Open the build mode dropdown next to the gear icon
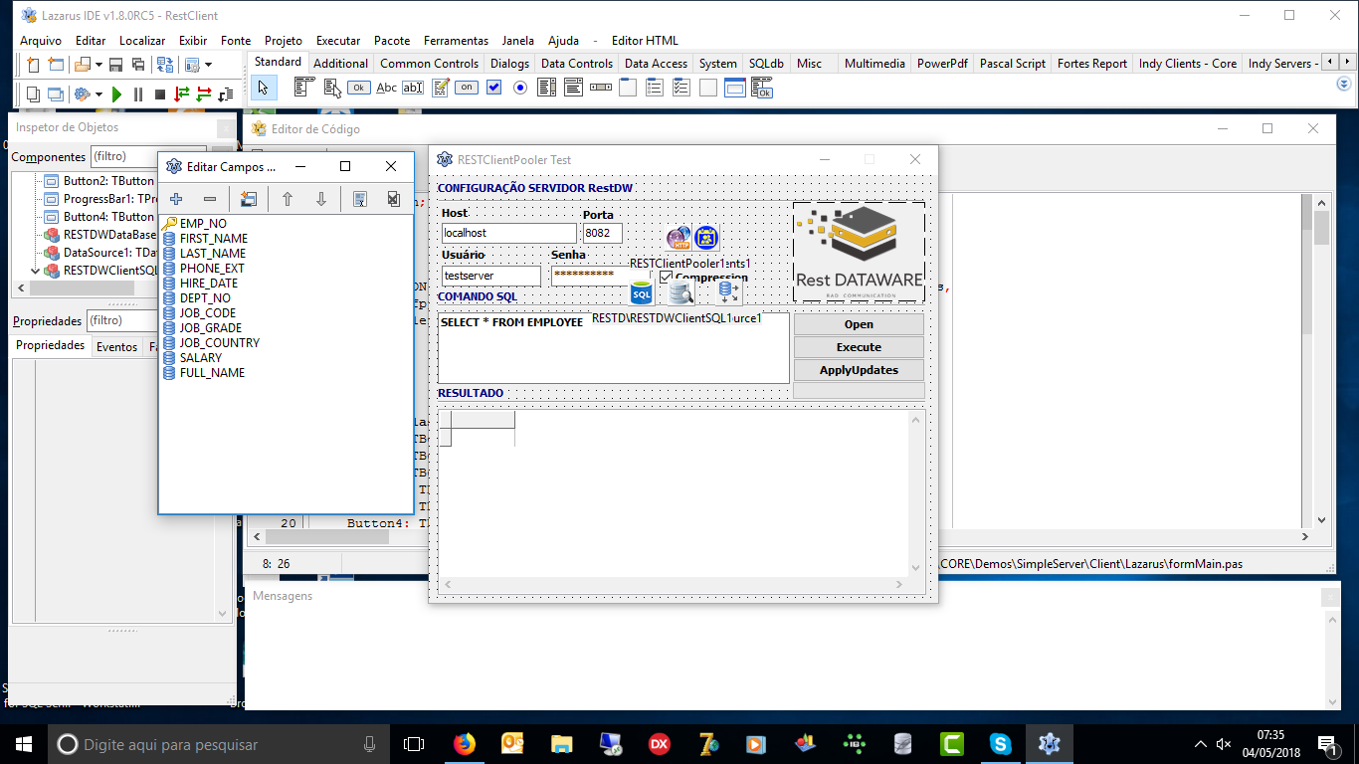Screen dimensions: 1359x764 point(98,95)
